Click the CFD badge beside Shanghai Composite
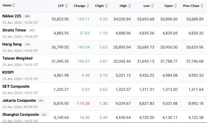Image resolution: width=207 pixels, height=123 pixels. [44, 114]
